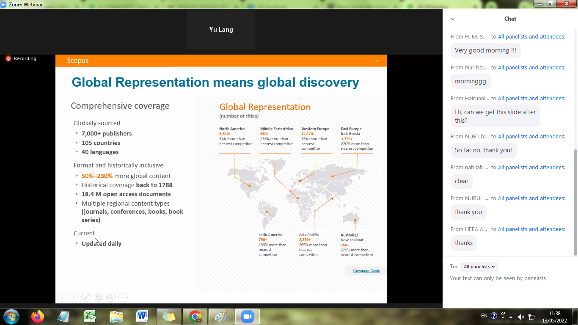Viewport: 578px width, 325px height.
Task: Open Word from the taskbar
Action: [x=142, y=317]
